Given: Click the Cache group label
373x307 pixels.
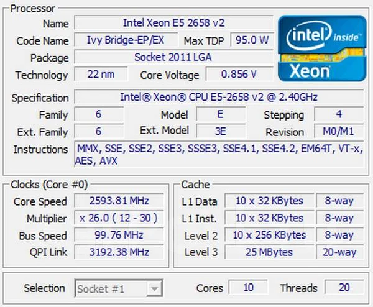Looking at the screenshot, I should click(195, 185).
